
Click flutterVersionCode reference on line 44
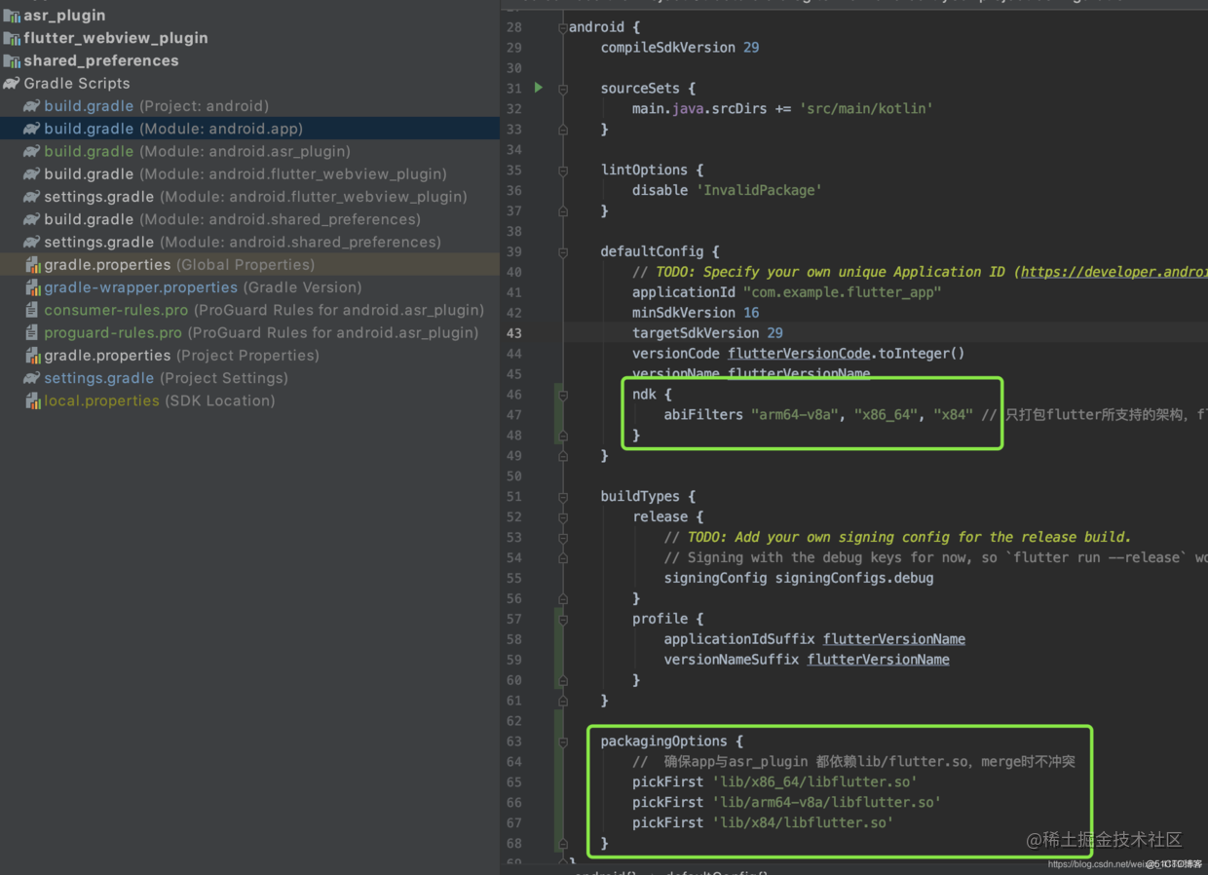(799, 354)
